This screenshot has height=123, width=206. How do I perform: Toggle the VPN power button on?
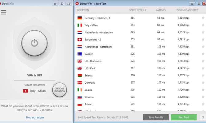(34, 43)
